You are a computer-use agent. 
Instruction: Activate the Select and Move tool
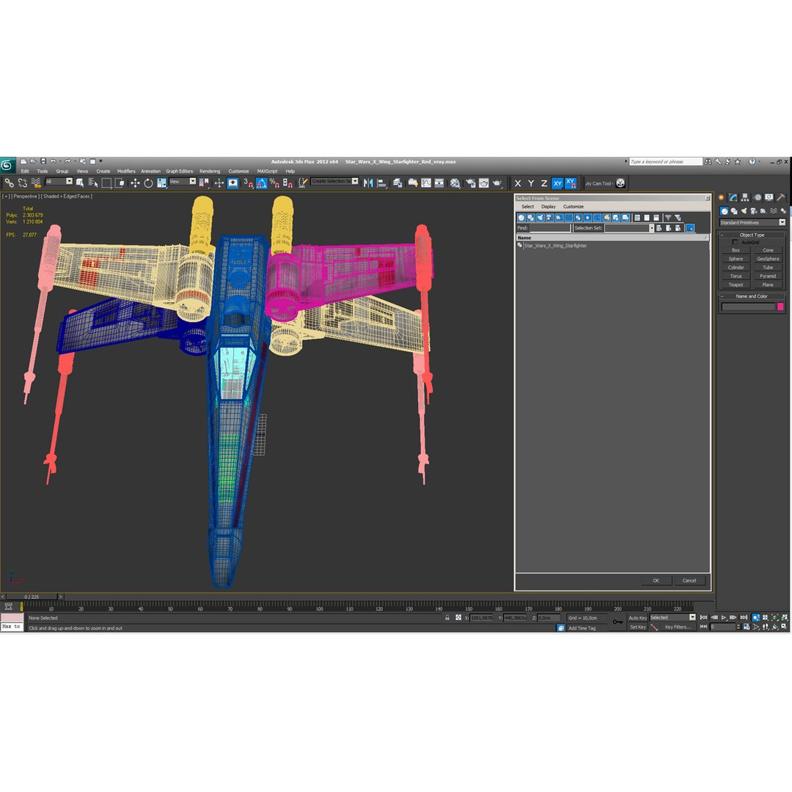coord(135,183)
